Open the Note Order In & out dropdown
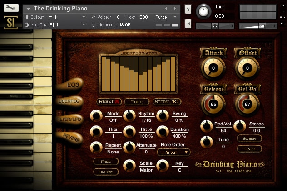This screenshot has height=191, width=287. (173, 153)
